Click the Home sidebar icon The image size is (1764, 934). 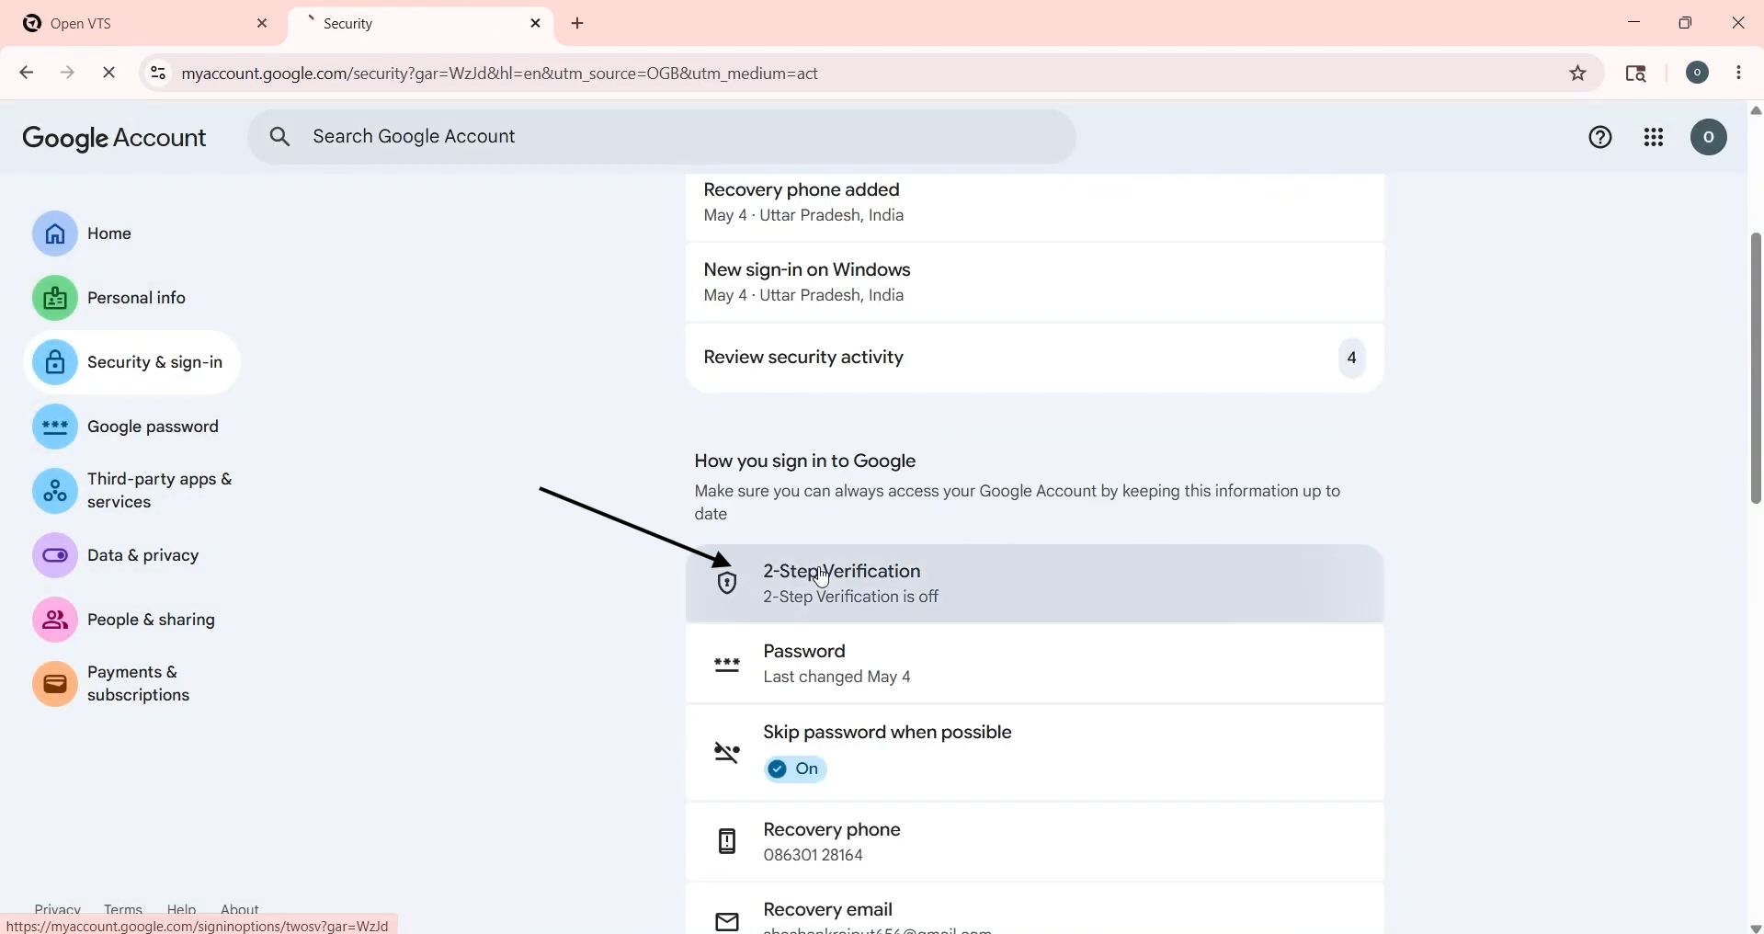coord(55,233)
